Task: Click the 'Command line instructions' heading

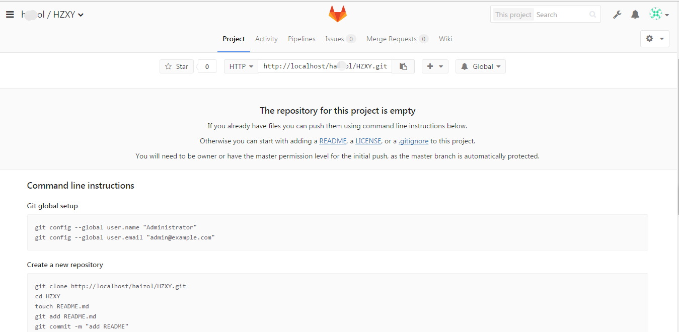Action: (81, 186)
